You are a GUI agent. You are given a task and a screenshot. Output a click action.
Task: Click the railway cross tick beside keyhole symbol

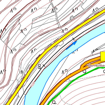[x=44, y=65]
